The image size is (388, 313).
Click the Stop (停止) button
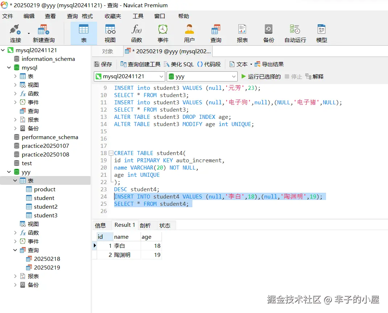click(293, 76)
